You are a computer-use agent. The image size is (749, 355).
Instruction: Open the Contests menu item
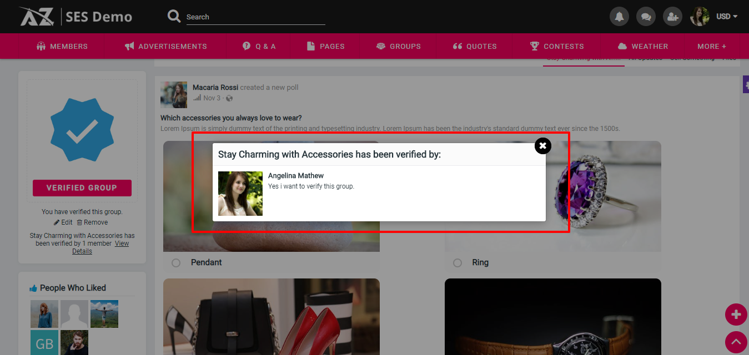557,46
